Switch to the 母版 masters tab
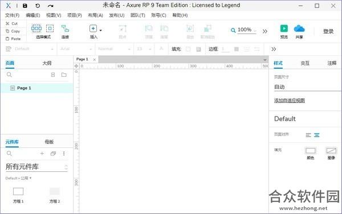Screen dimensions: 342x214 (49, 142)
